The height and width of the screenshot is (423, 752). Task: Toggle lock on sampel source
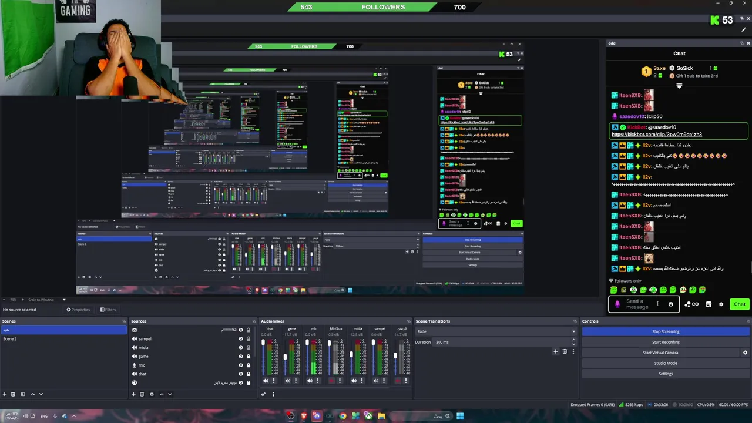tap(248, 339)
